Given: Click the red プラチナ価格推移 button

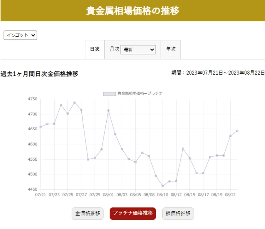Looking at the screenshot, I should click(133, 213).
